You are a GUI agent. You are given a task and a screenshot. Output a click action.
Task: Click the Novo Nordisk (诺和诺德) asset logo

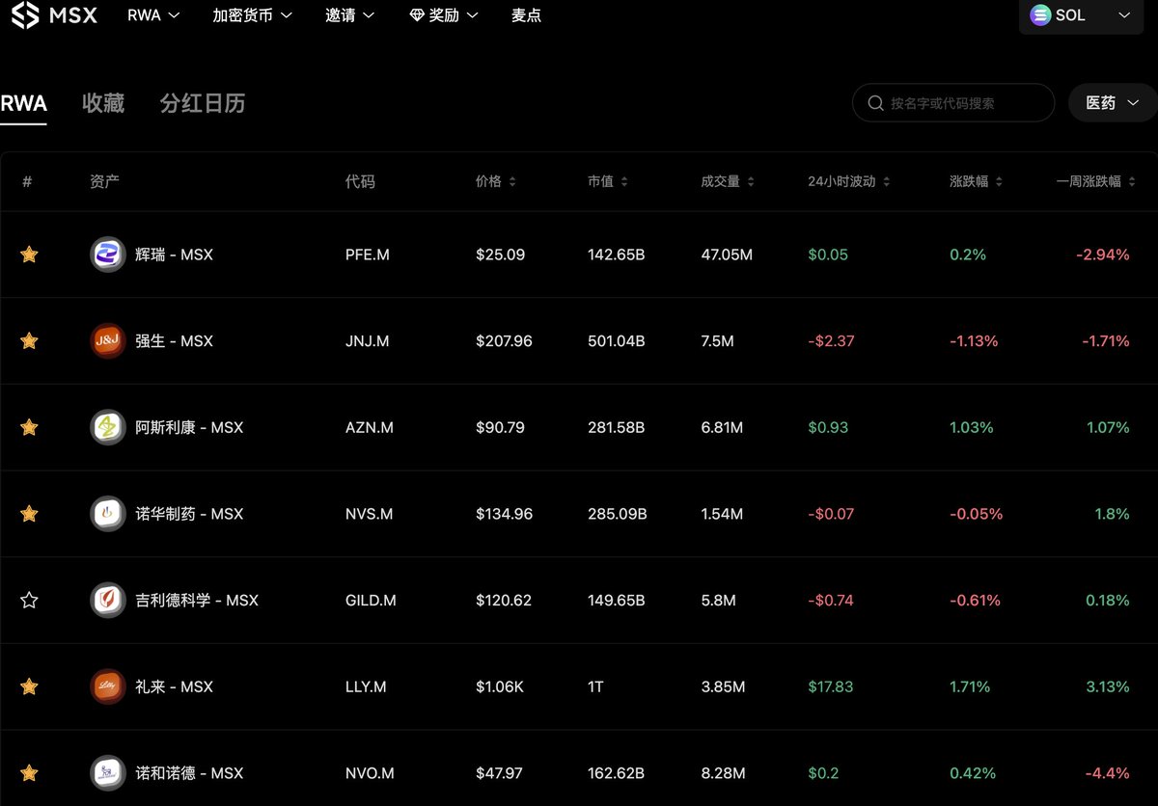pos(108,772)
